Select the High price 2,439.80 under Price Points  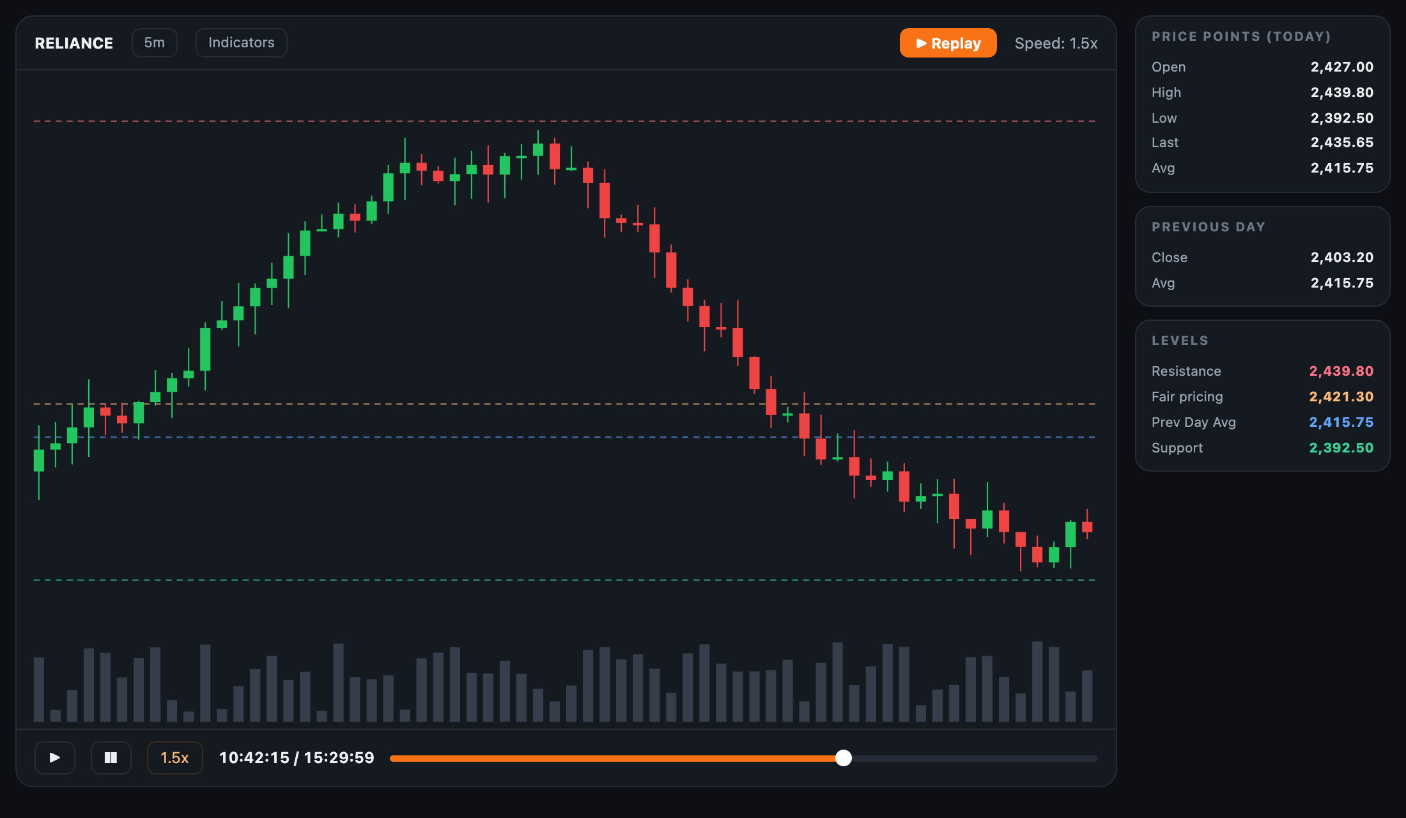1341,93
